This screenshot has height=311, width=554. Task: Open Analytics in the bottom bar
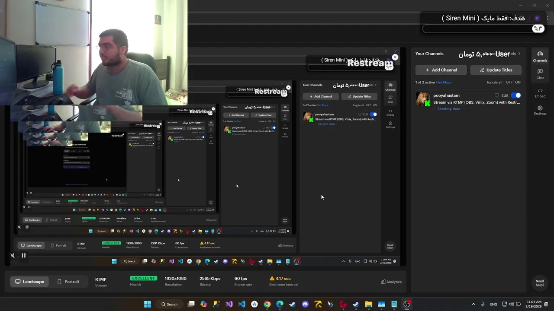[x=391, y=282]
